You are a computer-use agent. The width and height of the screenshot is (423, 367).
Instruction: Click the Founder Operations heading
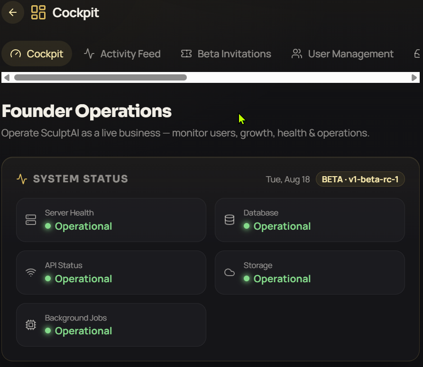coord(87,111)
